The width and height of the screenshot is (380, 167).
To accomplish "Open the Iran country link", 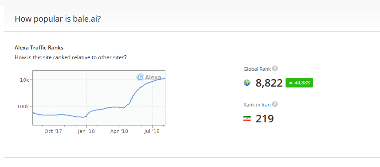I will tap(266, 105).
